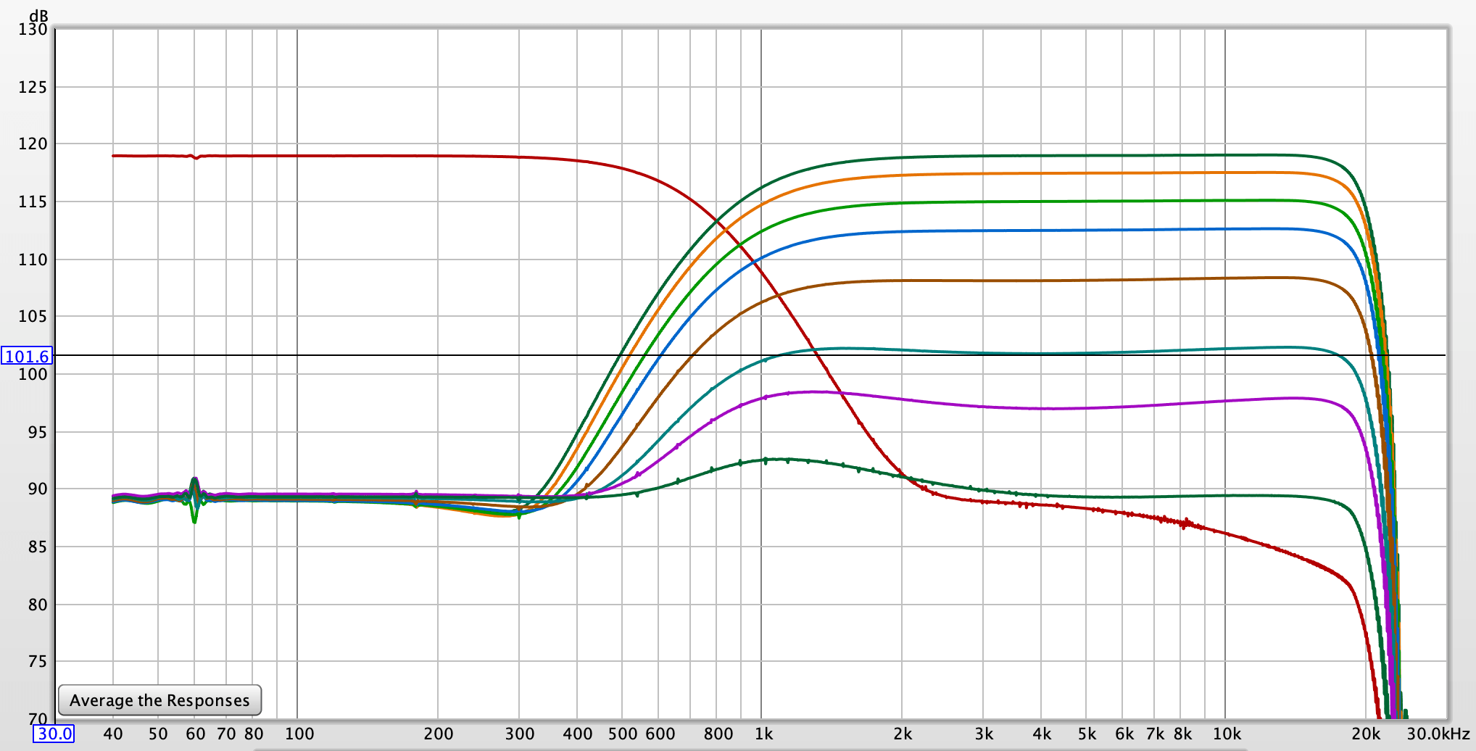
Task: Click the 40 Hz frequency axis label
Action: click(x=113, y=734)
